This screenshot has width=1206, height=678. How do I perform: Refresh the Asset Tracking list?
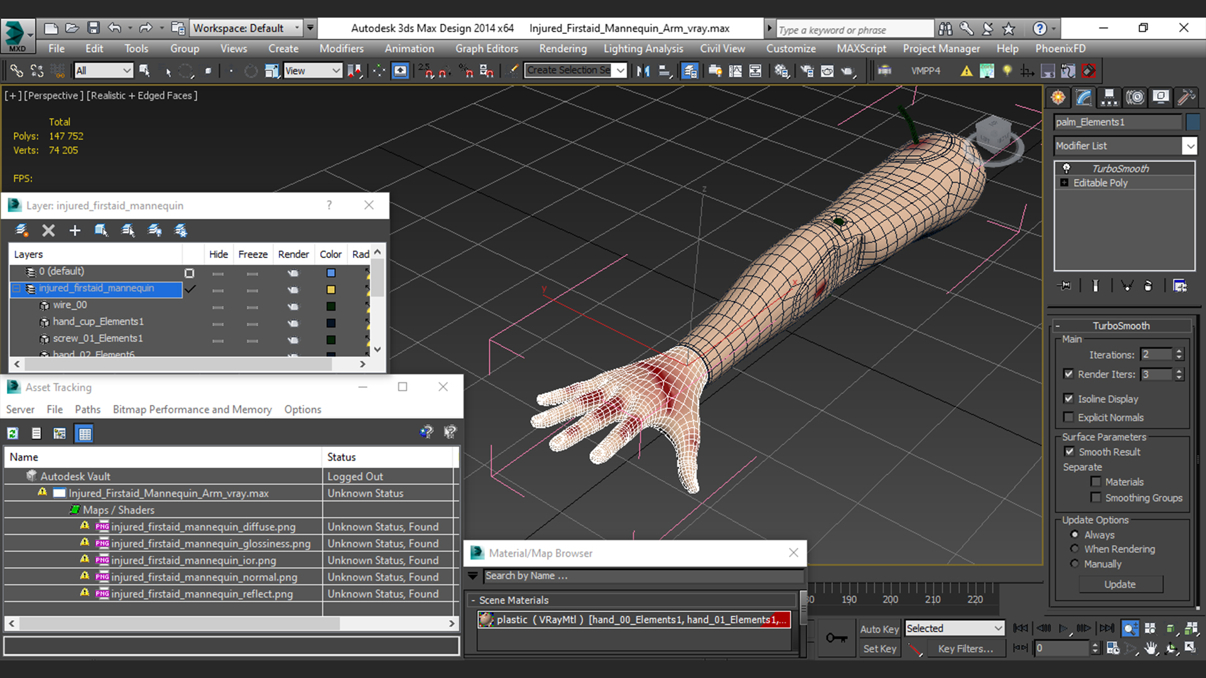click(x=13, y=433)
